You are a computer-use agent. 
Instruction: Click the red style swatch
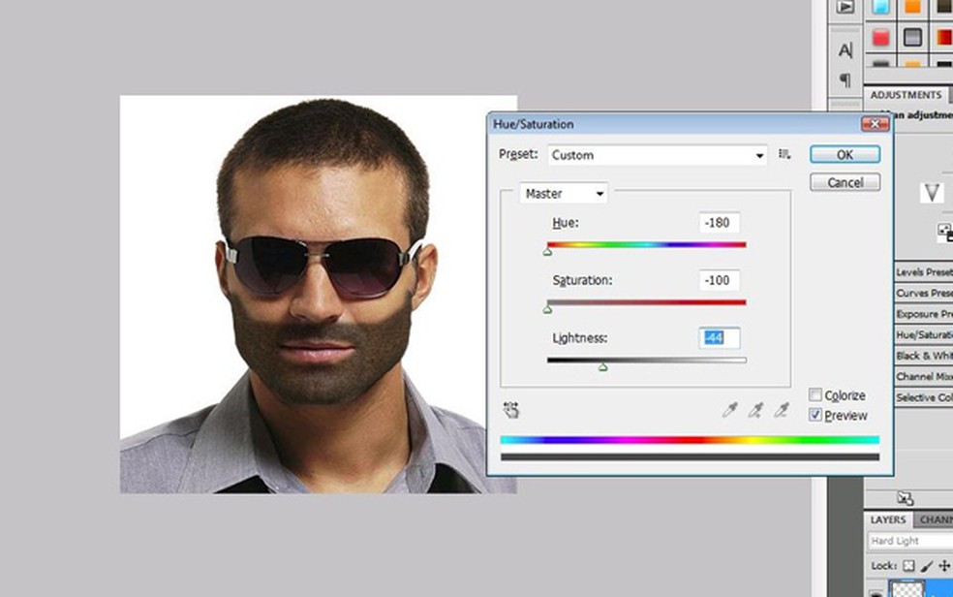point(880,38)
